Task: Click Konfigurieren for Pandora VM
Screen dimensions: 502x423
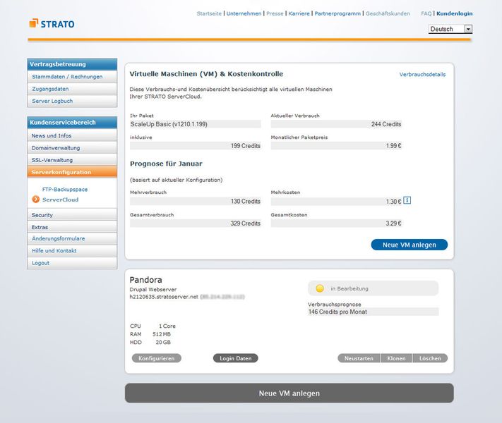Action: click(x=157, y=358)
